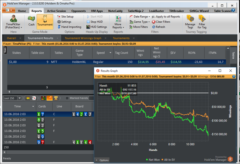
Task: Open the Date Range filter dropdown
Action: pyautogui.click(x=140, y=16)
